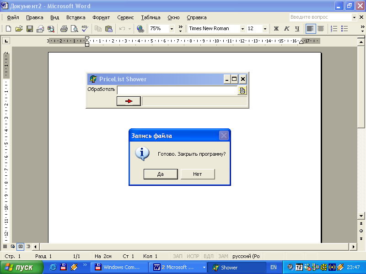Expand quick launch chevron on taskbar
366x274 pixels.
(x=85, y=265)
